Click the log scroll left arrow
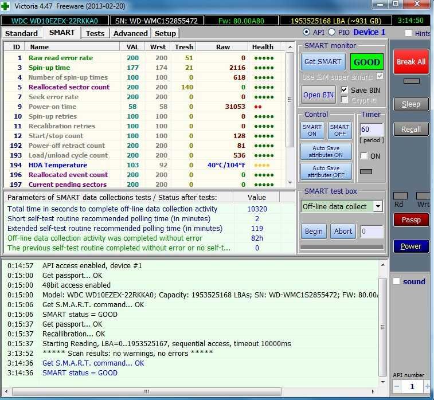The height and width of the screenshot is (400, 434). pos(6,391)
